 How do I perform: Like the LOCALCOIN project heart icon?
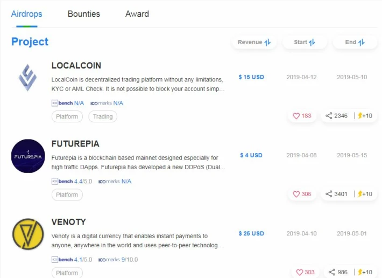click(296, 116)
